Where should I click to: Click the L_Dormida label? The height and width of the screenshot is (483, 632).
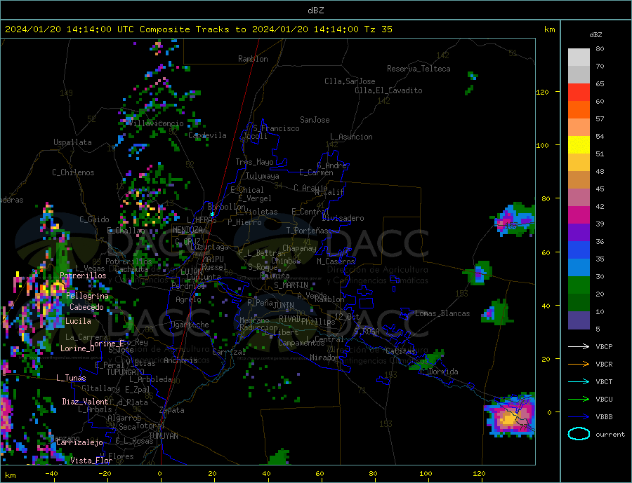438,372
